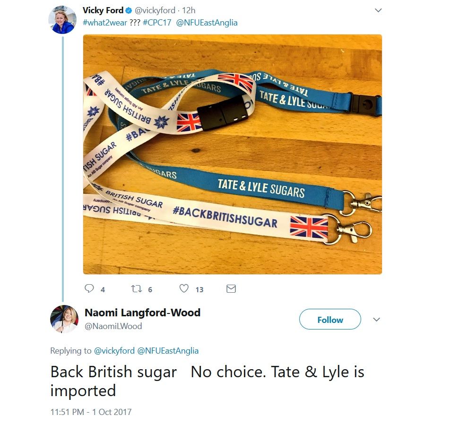Expand options chevron beside Follow button
Viewport: 459px width, 423px height.
(x=376, y=320)
